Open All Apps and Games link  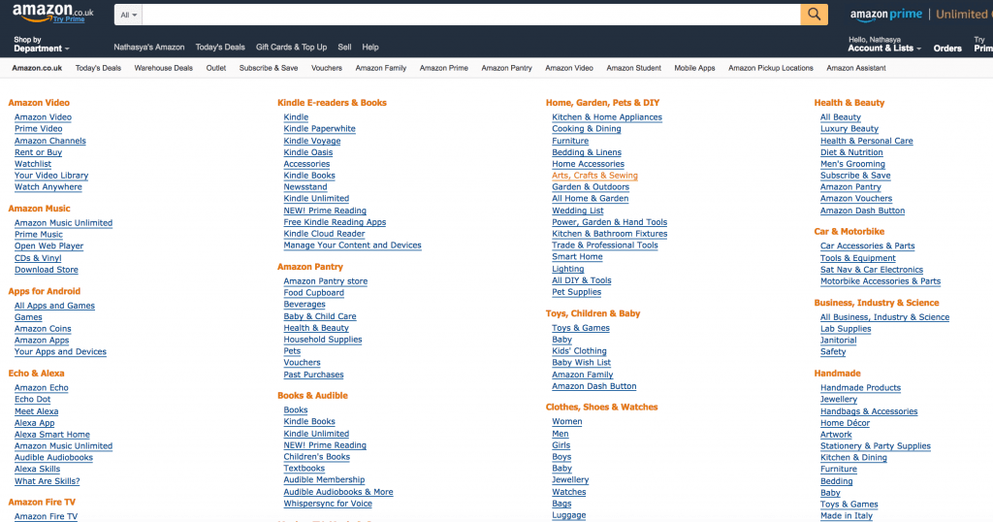pos(54,306)
